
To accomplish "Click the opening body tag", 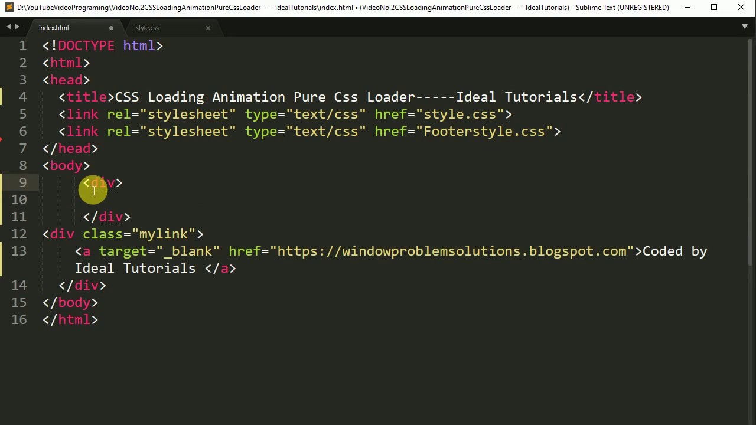I will coord(66,165).
